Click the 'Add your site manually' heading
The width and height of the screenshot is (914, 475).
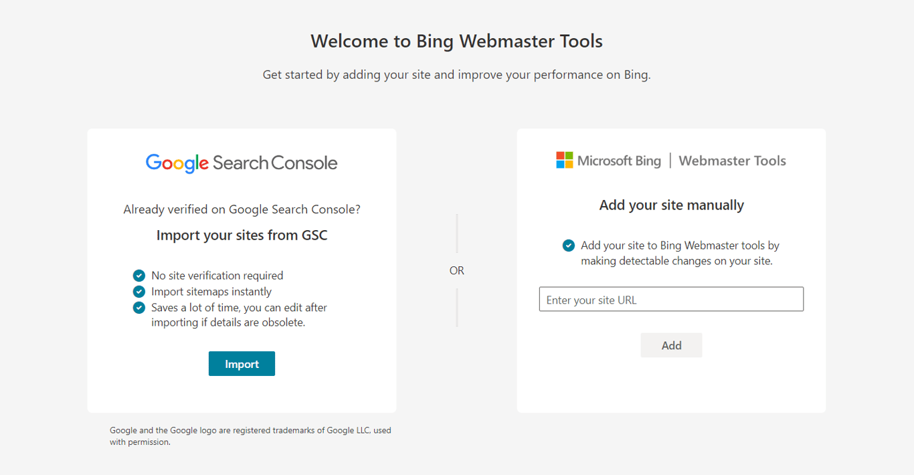pos(671,205)
